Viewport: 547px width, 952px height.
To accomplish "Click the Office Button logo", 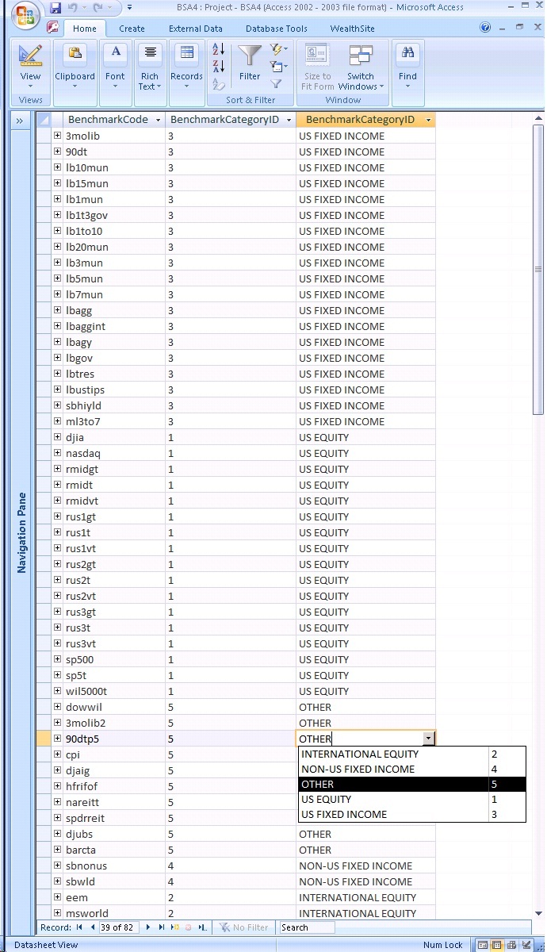I will click(x=25, y=16).
